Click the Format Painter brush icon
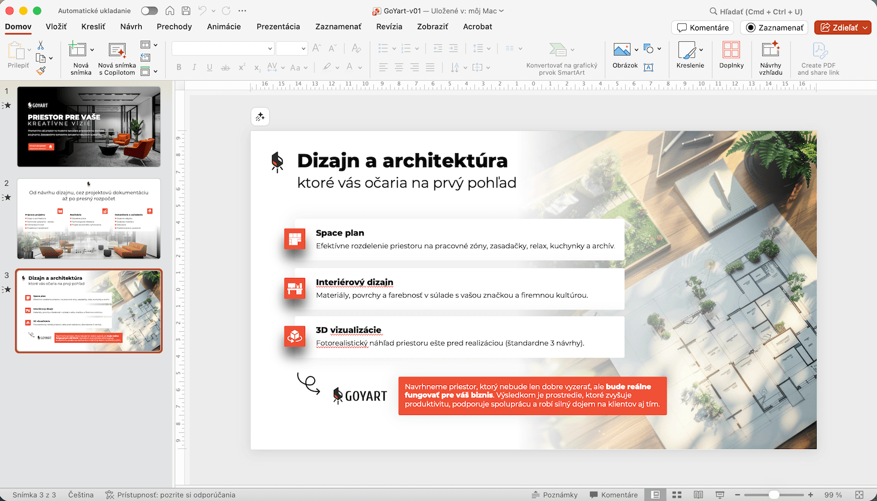Screen dimensions: 877x501 (x=41, y=71)
